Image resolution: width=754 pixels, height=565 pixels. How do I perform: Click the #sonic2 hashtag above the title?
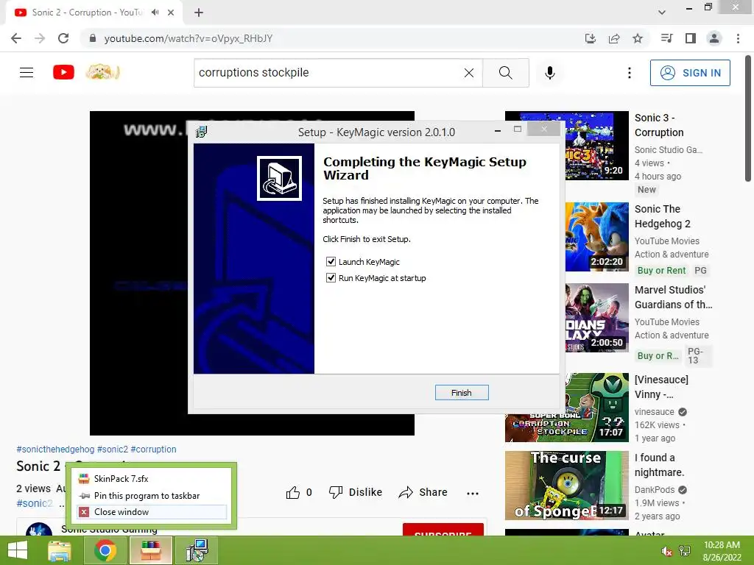click(x=113, y=449)
